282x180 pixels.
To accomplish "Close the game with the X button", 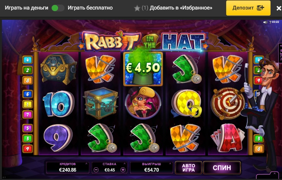I will click(279, 8).
